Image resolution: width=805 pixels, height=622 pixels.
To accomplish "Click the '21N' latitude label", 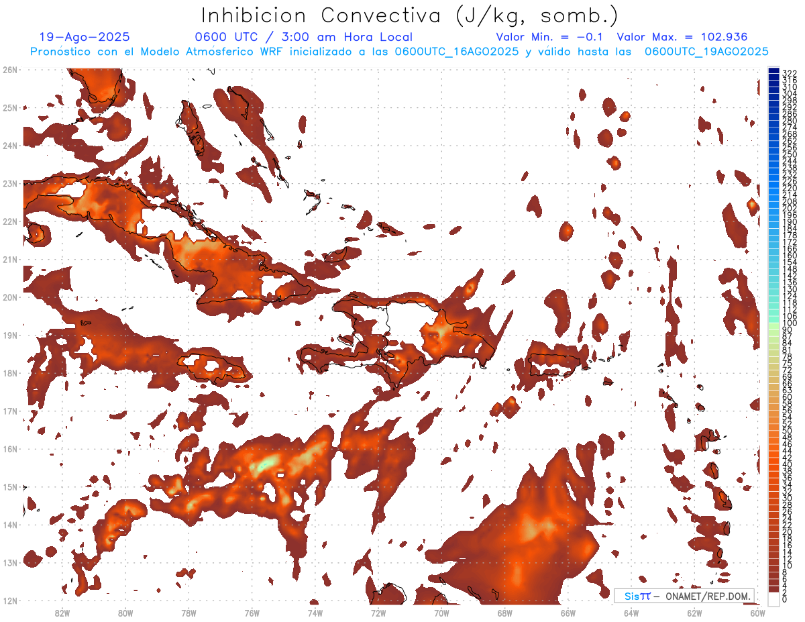I will 10,259.
